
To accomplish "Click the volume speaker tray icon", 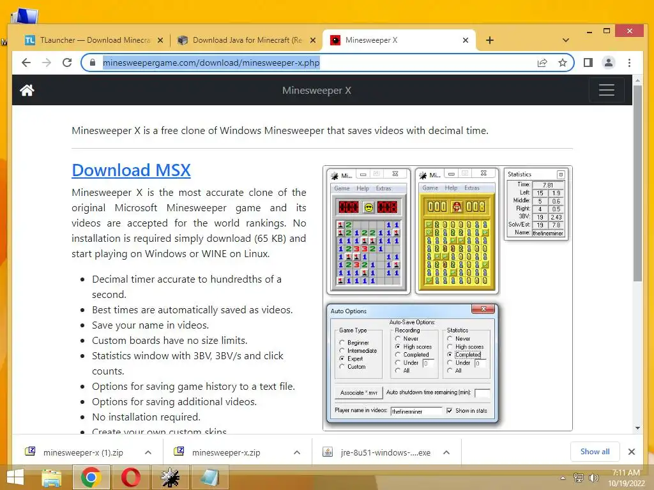I will click(593, 477).
